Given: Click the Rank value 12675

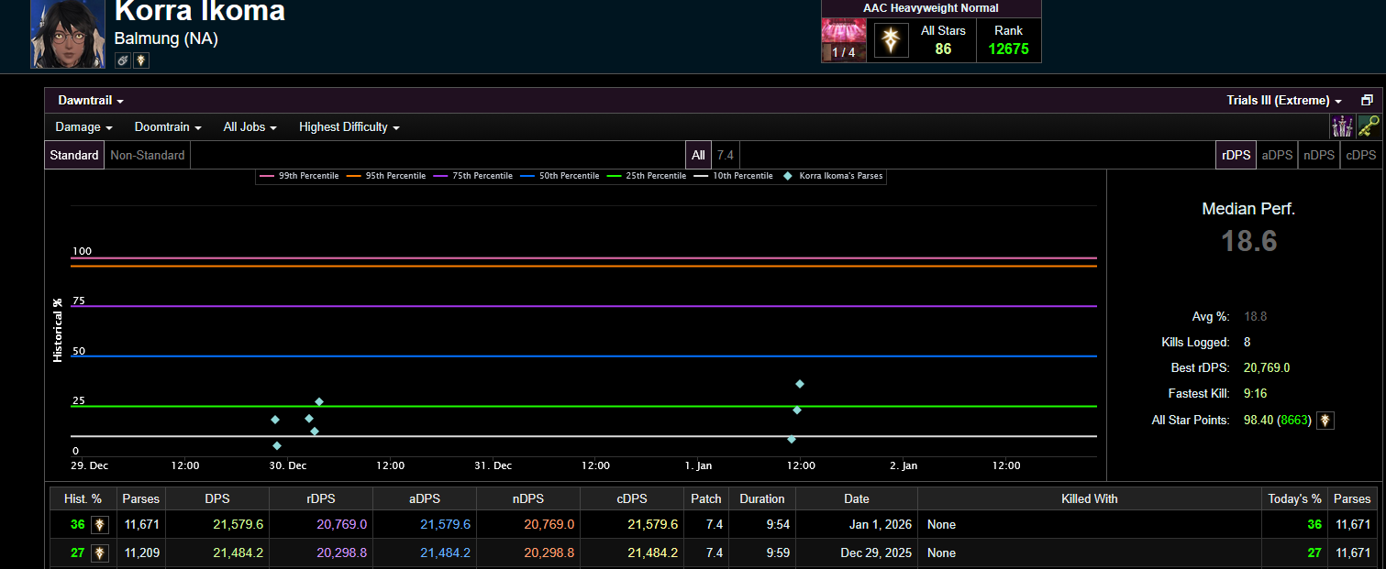Looking at the screenshot, I should pos(1008,49).
